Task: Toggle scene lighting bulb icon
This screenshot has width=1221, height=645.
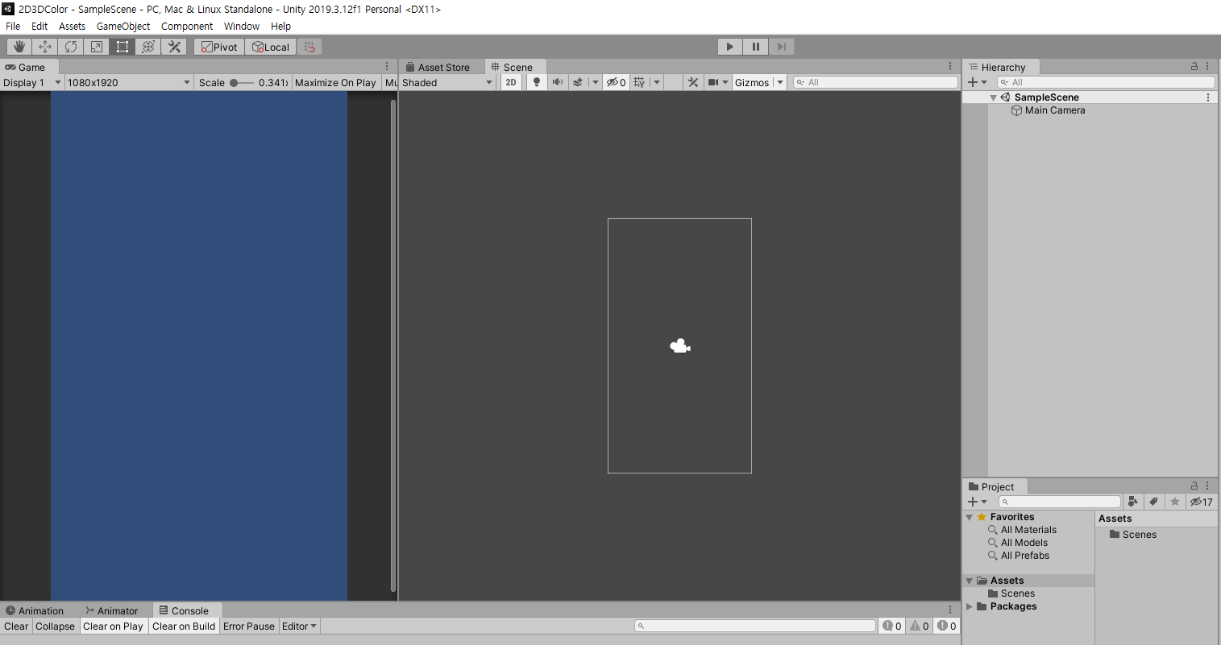Action: [x=537, y=82]
